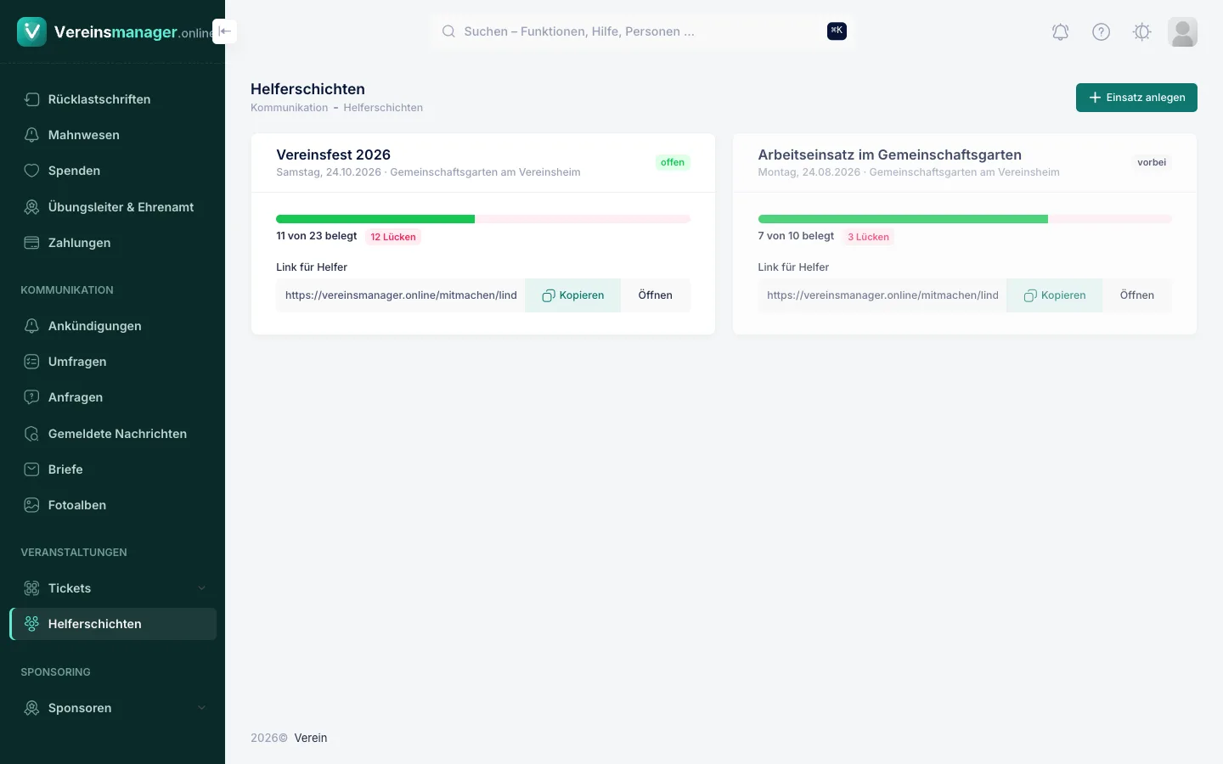This screenshot has height=764, width=1223.
Task: Click the Übungsleiter & Ehrenamt icon
Action: (31, 207)
